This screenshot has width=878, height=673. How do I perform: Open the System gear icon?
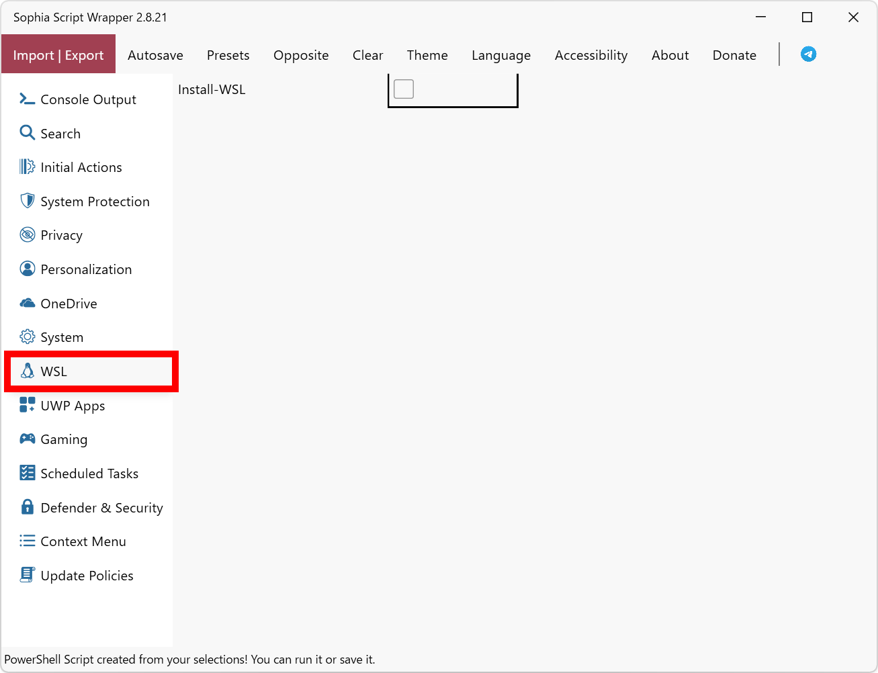tap(27, 336)
